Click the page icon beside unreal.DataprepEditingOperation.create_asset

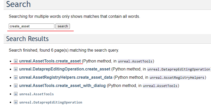(16, 69)
